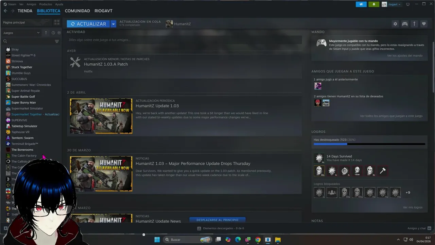Viewport: 435px width, 245px height.
Task: Open File Explorer from the taskbar
Action: 278,240
